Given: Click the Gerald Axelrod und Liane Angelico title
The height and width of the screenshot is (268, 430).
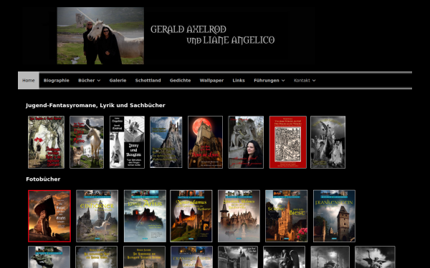Looking at the screenshot, I should [x=213, y=35].
